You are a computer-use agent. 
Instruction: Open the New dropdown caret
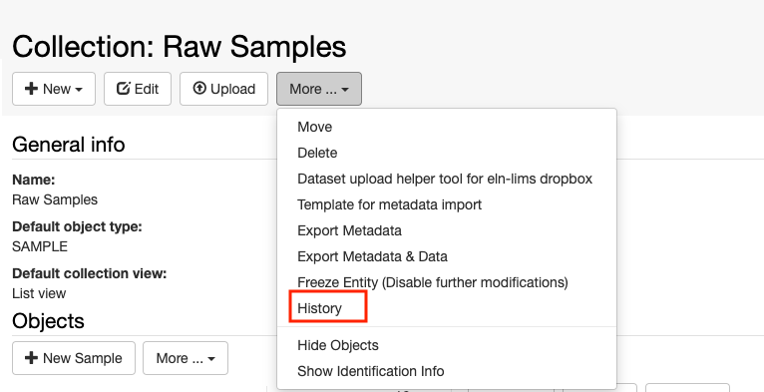tap(79, 90)
